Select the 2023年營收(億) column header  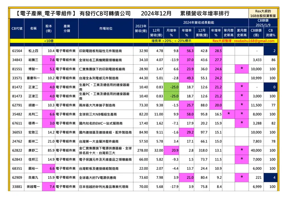(x=141, y=29)
